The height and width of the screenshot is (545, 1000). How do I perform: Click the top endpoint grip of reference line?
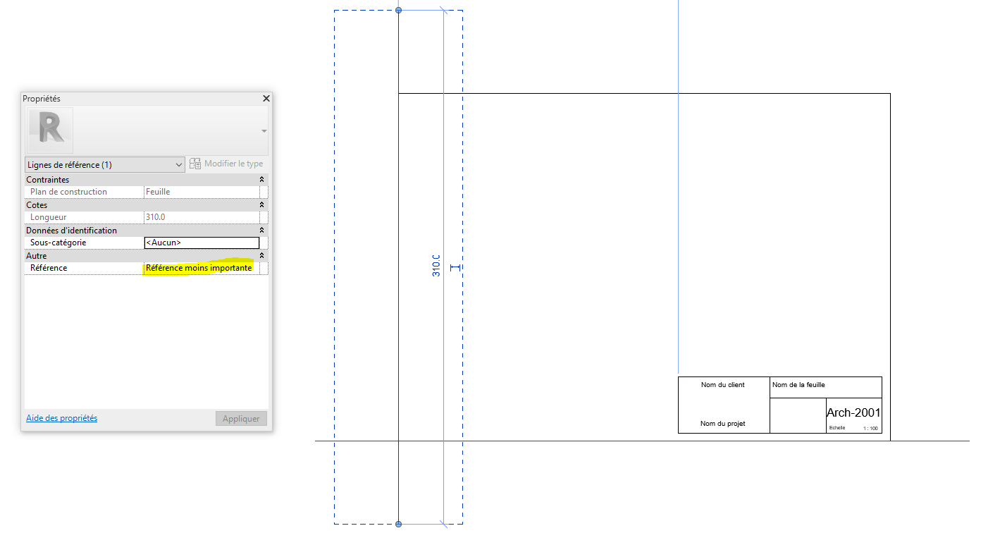click(399, 11)
